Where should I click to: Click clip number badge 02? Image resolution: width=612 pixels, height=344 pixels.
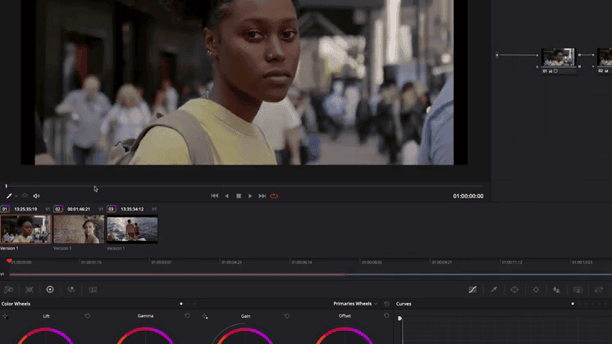58,209
